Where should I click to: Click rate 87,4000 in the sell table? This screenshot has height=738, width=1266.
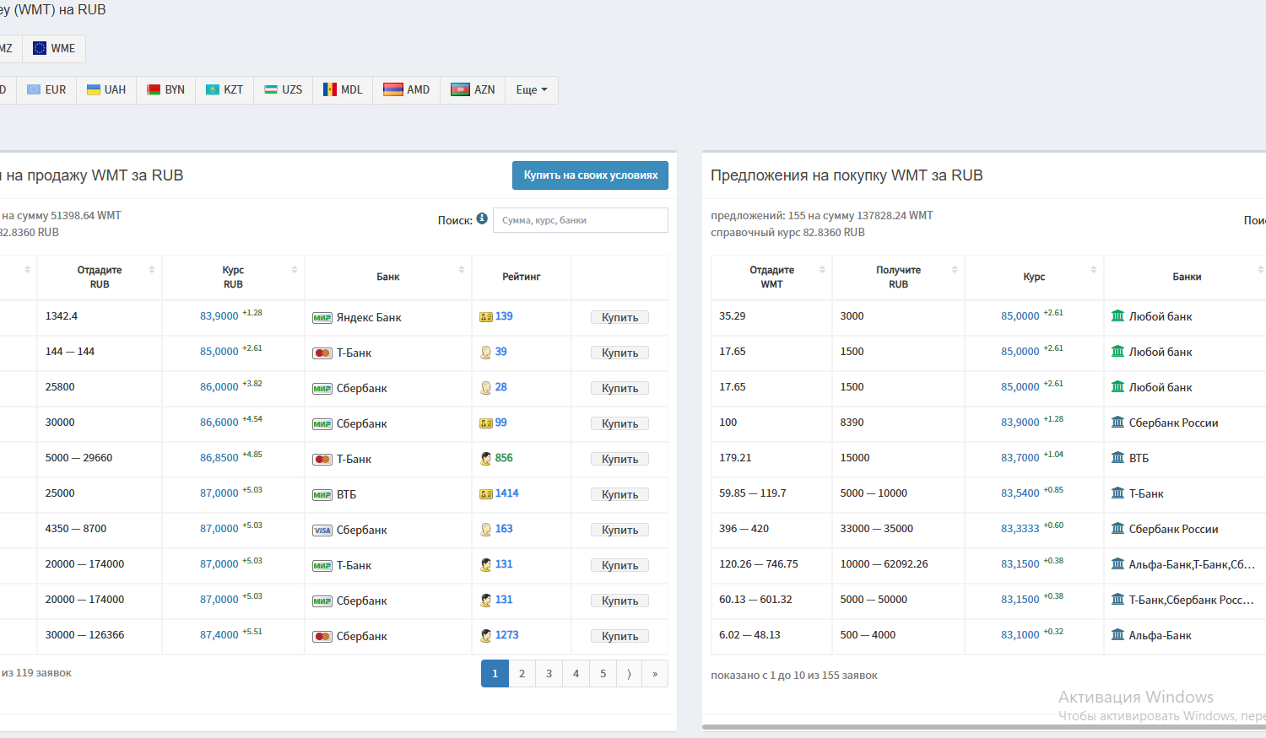click(219, 635)
